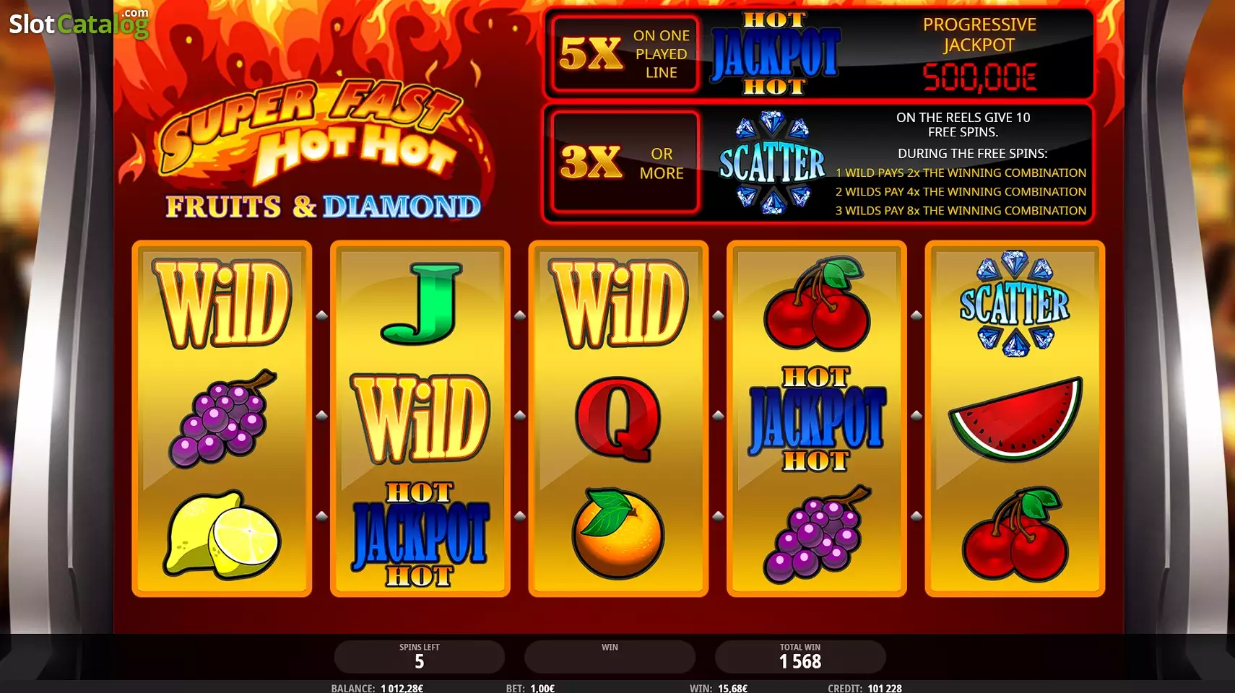Click the 5X on one played line panel
The height and width of the screenshot is (693, 1235).
625,54
